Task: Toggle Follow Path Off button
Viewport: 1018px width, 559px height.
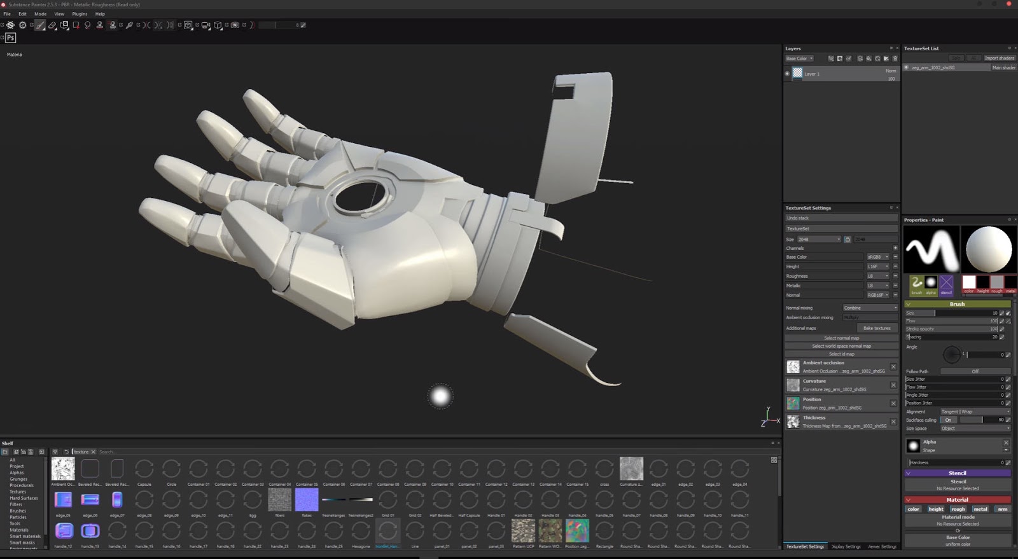Action: click(x=975, y=371)
